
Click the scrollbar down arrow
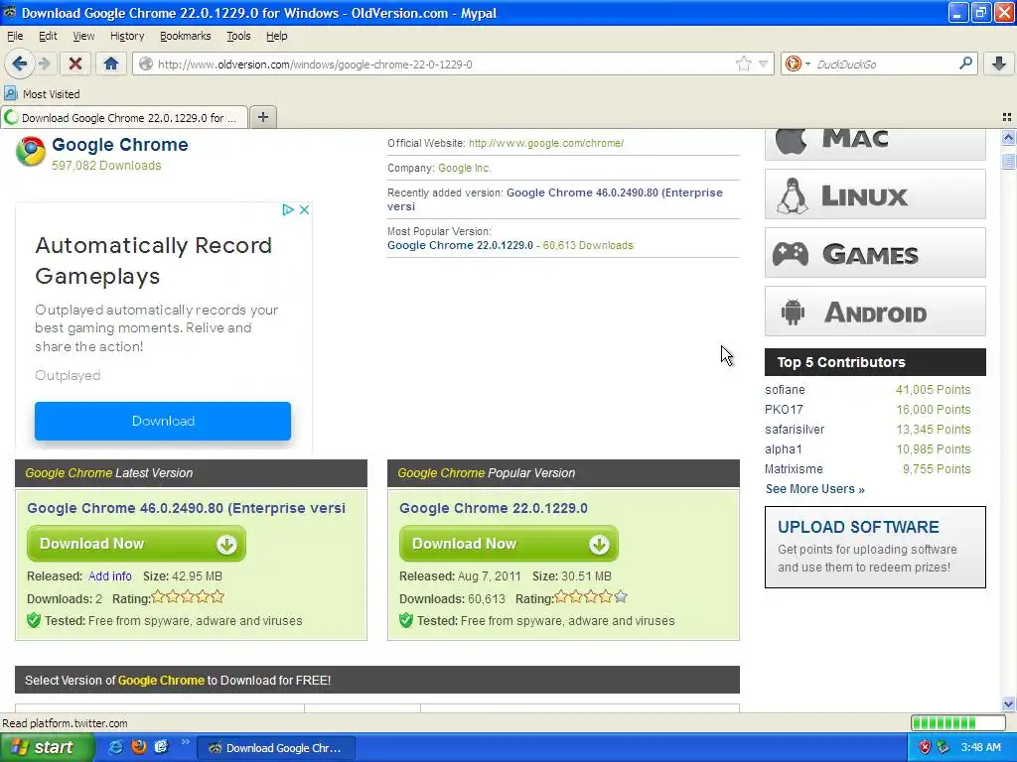click(x=1008, y=704)
